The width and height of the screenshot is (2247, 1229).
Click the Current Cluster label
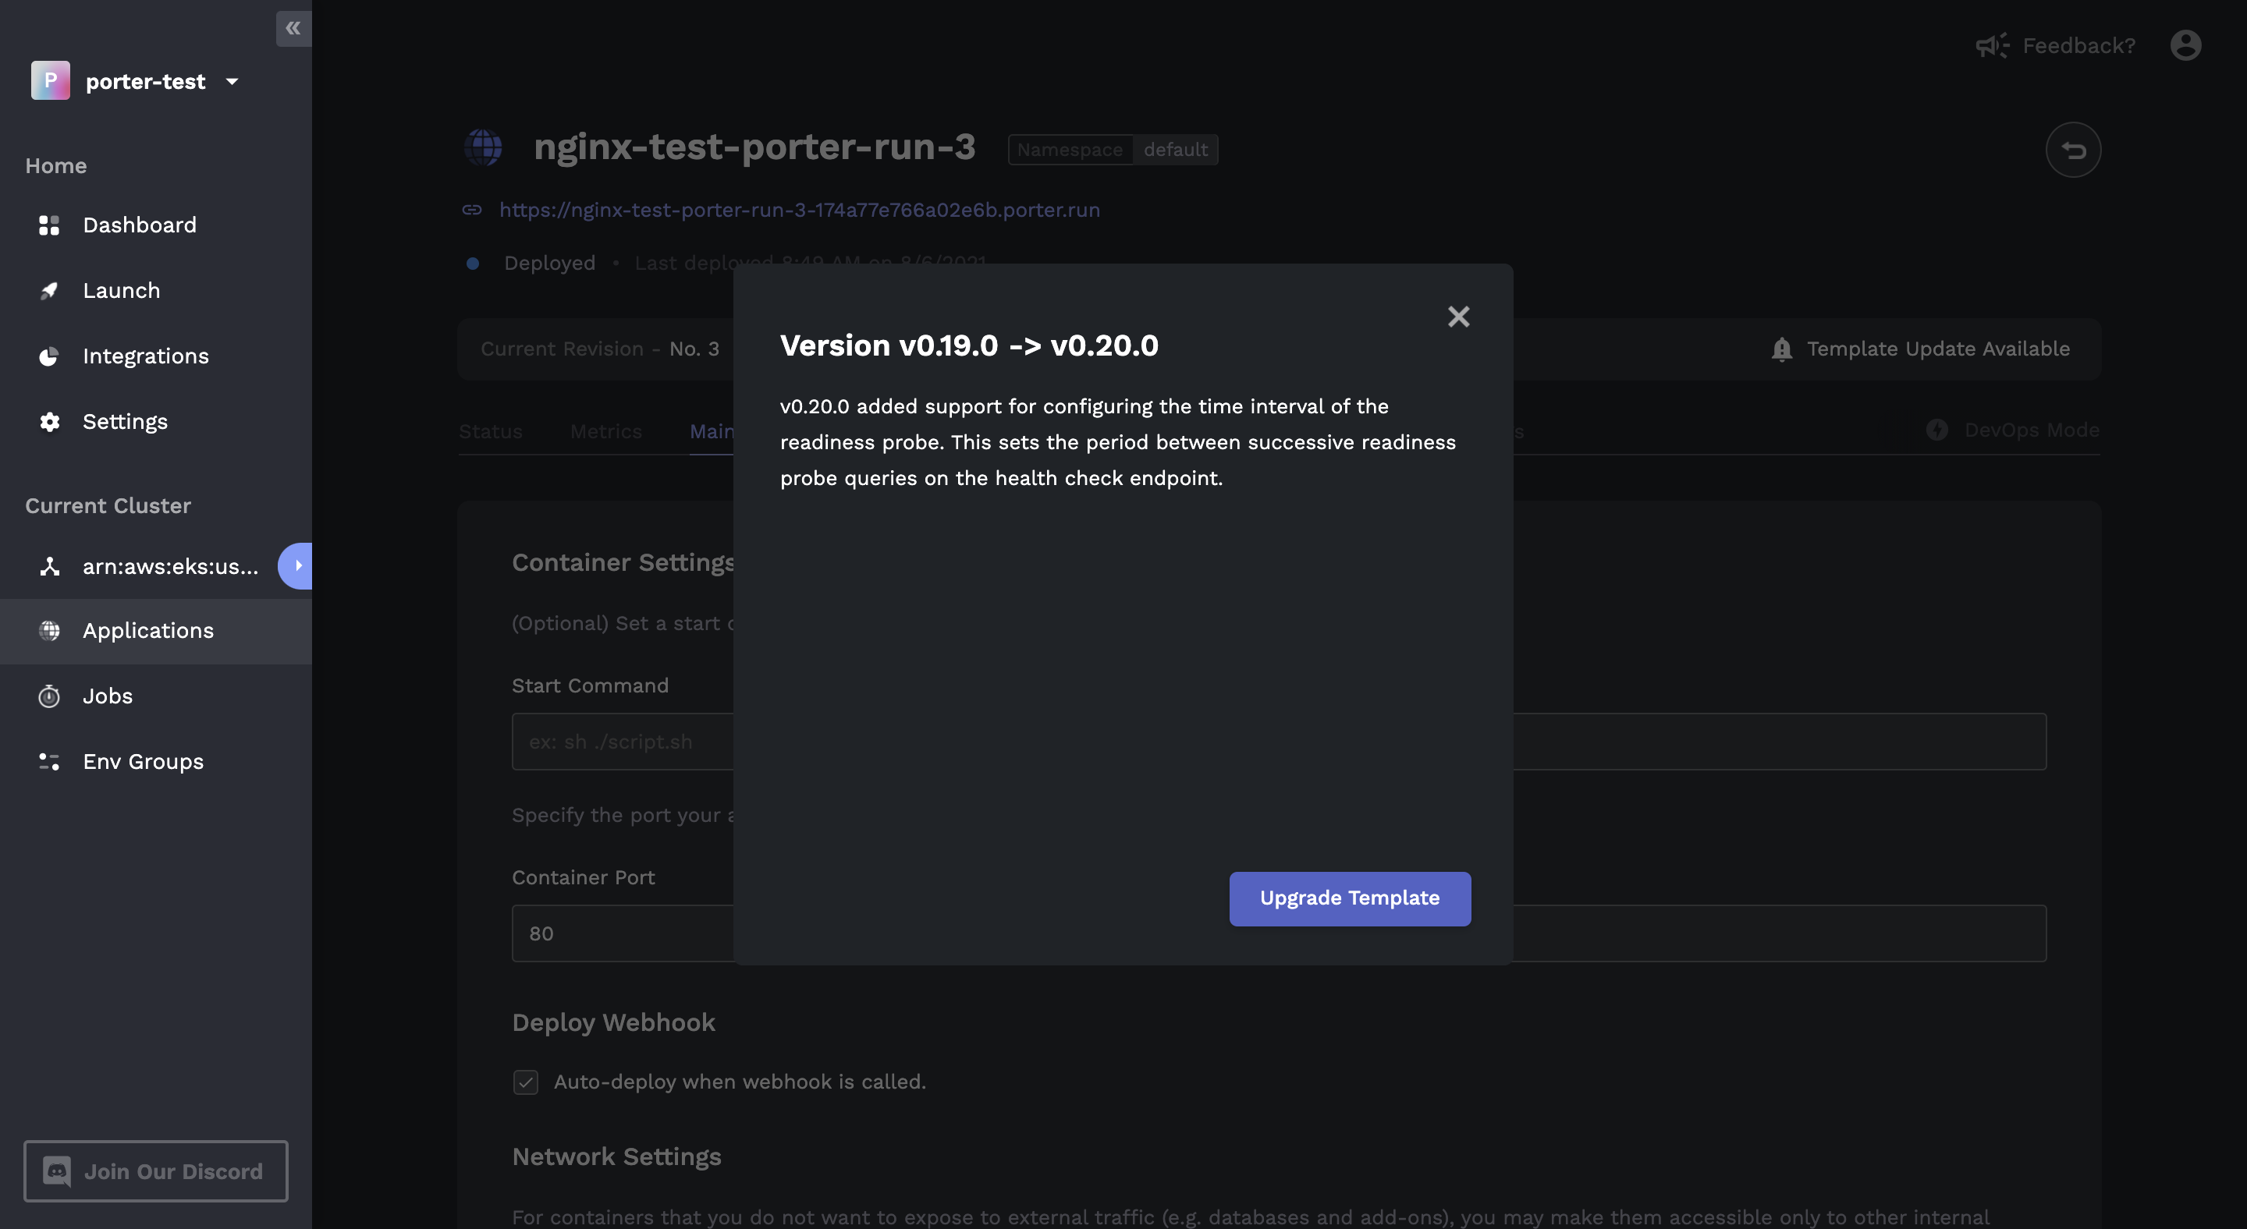108,505
